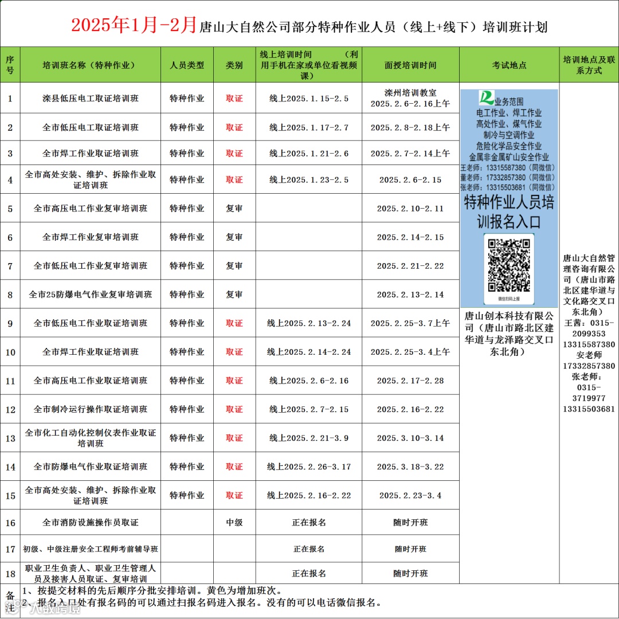Viewport: 619px width, 619px height.
Task: Select header cell "培训班名称（特种作业）"
Action: (91, 65)
